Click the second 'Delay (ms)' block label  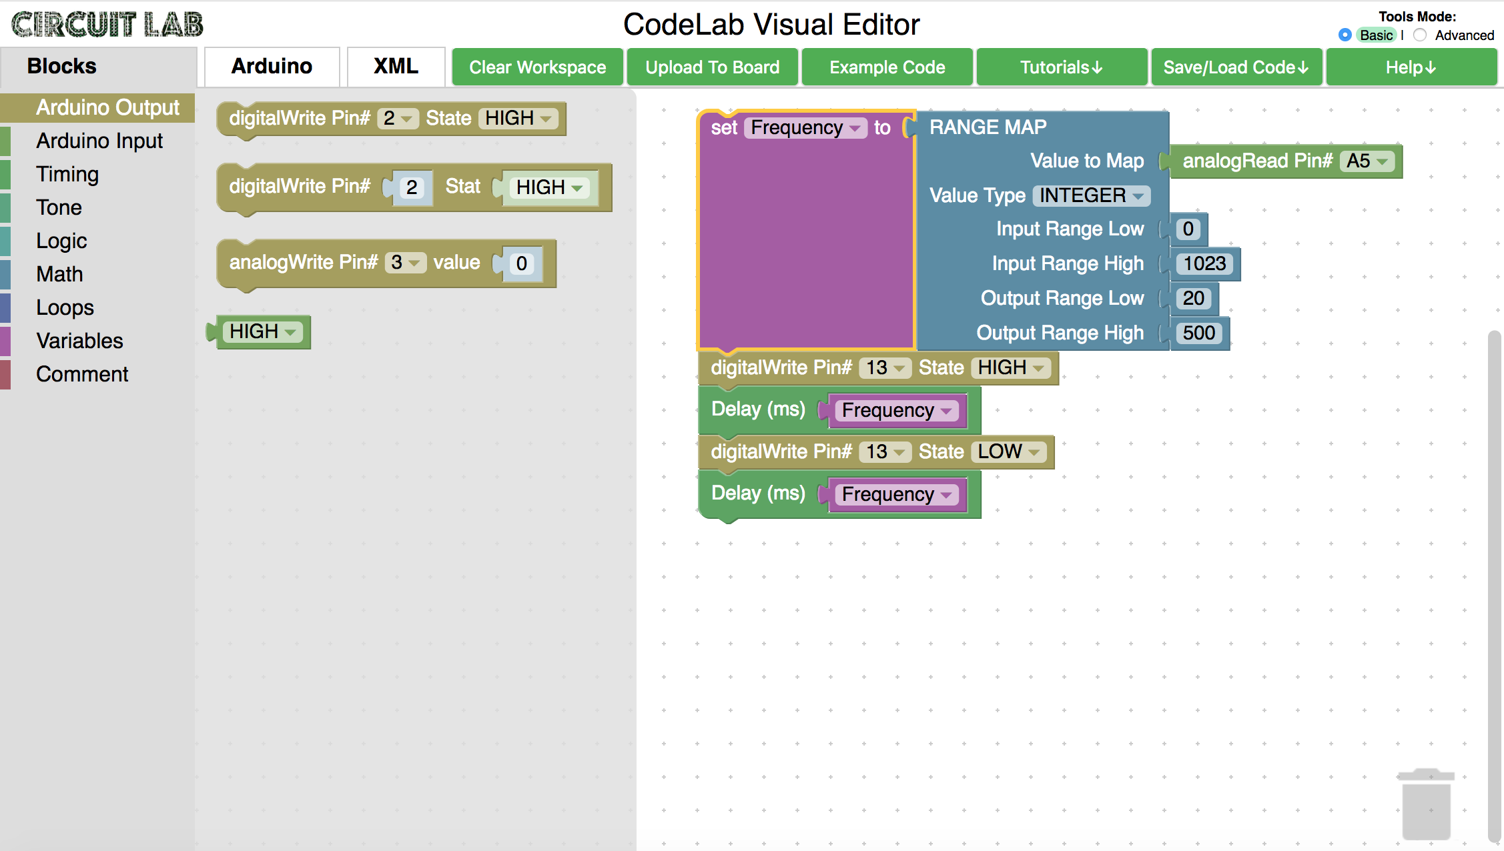[x=759, y=493]
